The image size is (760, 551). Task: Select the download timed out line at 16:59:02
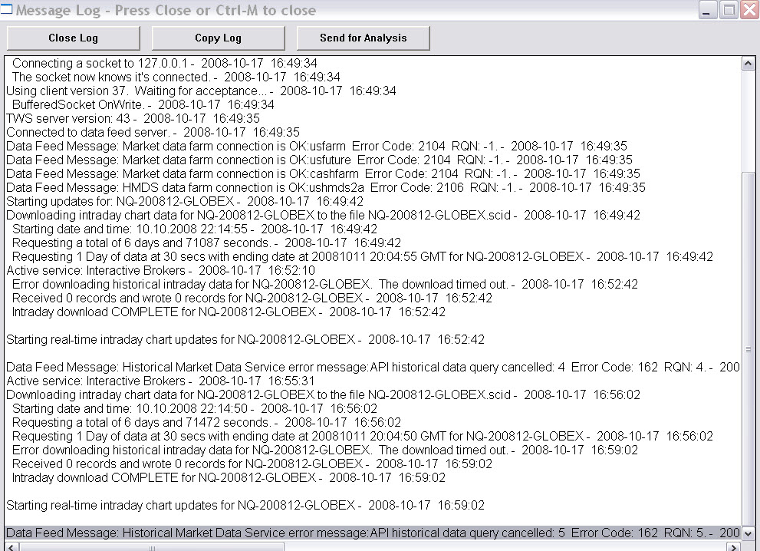coord(324,450)
